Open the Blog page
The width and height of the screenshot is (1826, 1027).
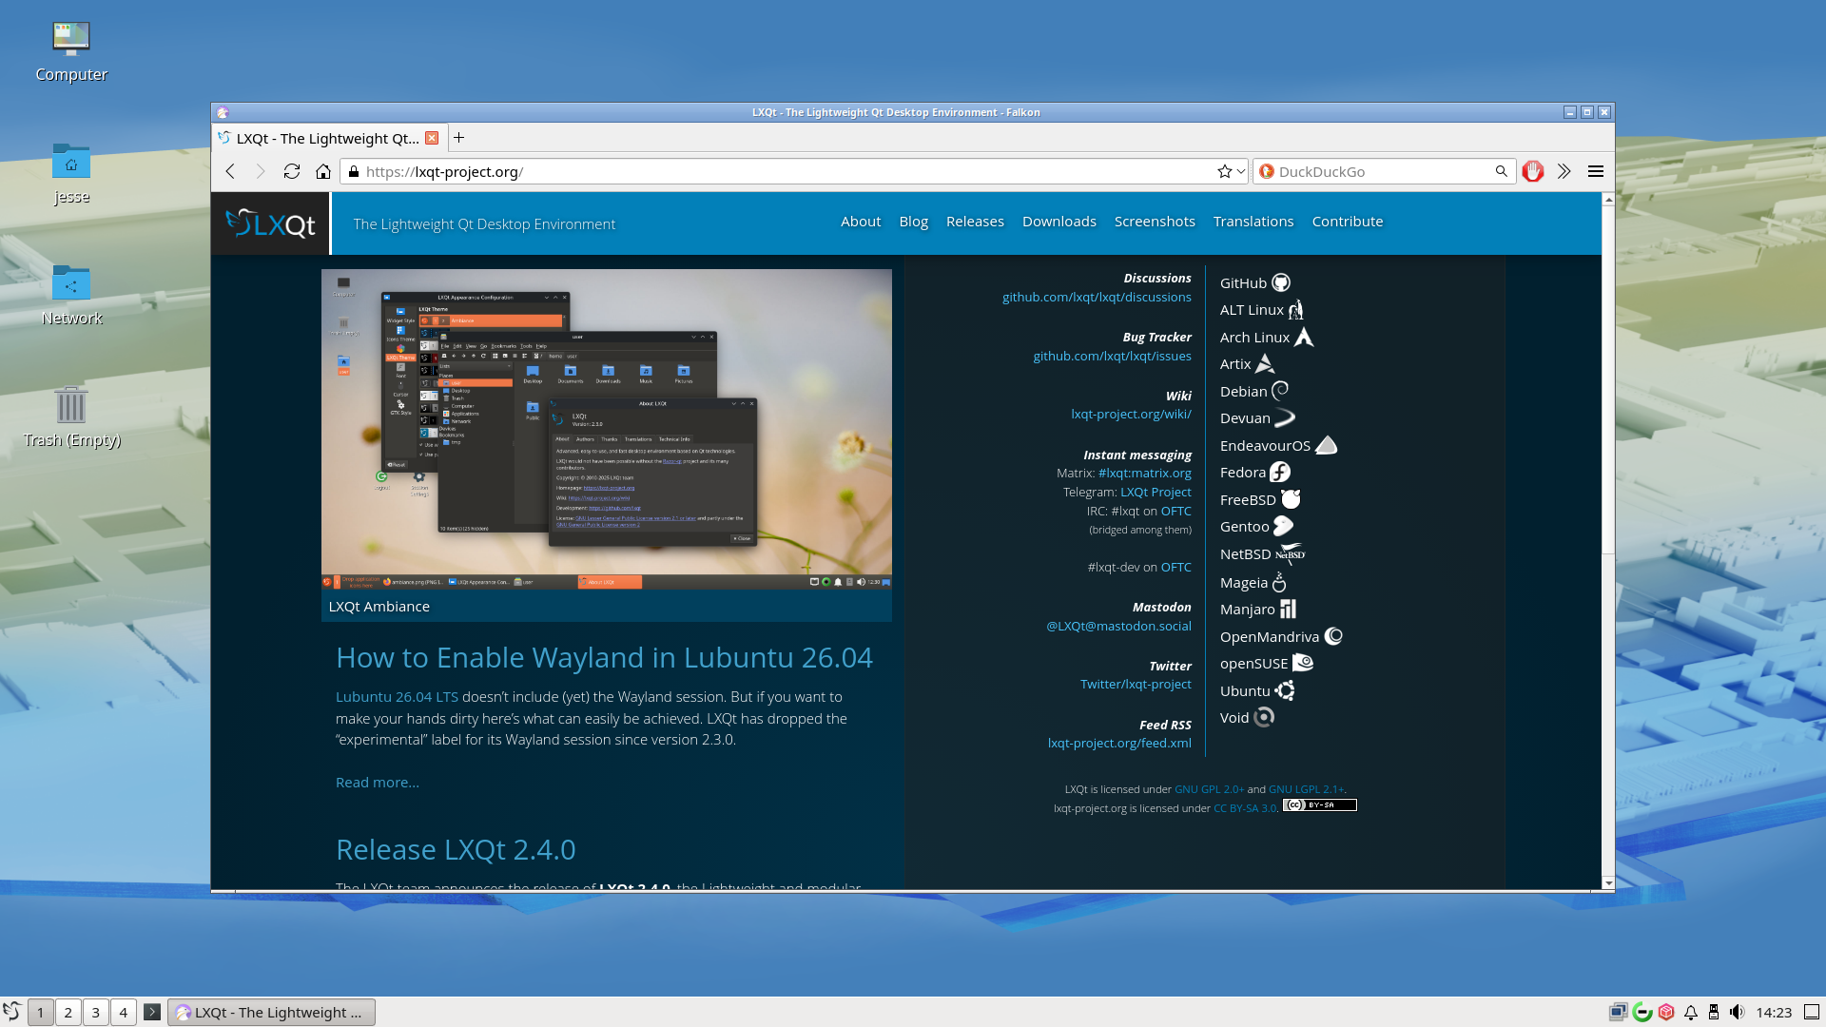pos(913,222)
